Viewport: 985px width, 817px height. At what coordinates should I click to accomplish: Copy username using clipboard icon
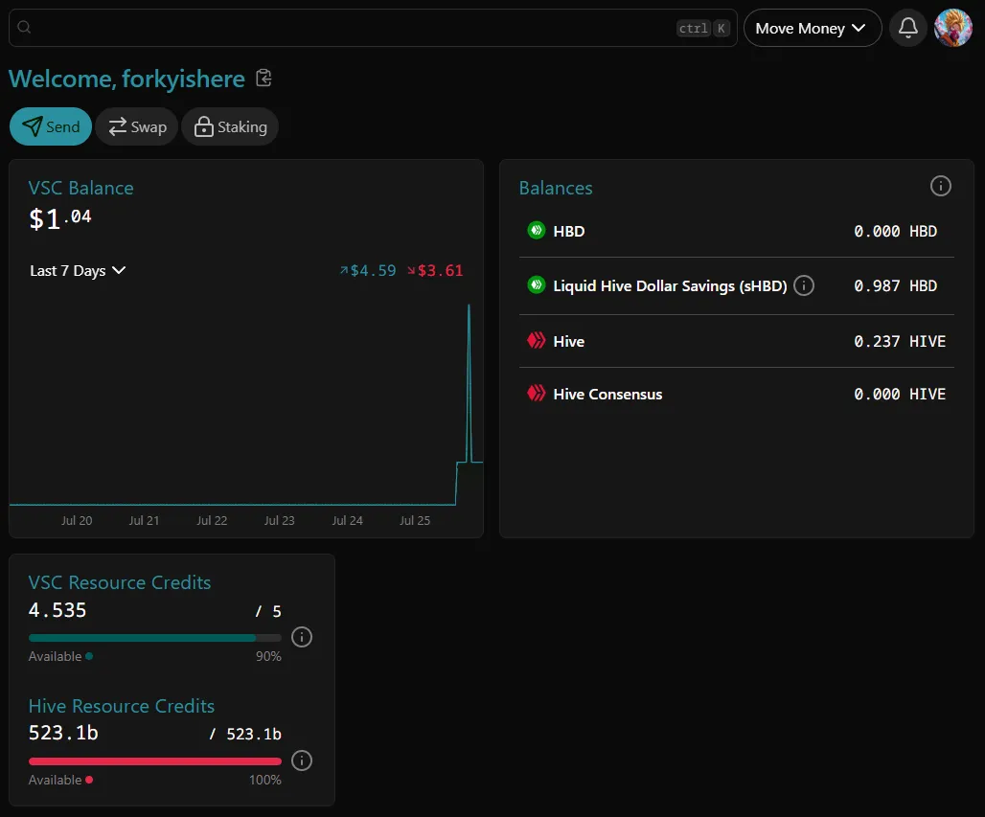pyautogui.click(x=263, y=79)
